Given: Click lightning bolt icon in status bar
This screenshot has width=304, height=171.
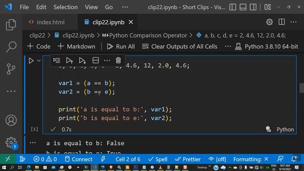Looking at the screenshot, I should (103, 159).
